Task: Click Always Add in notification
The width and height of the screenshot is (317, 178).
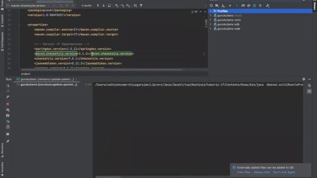Action: click(262, 172)
